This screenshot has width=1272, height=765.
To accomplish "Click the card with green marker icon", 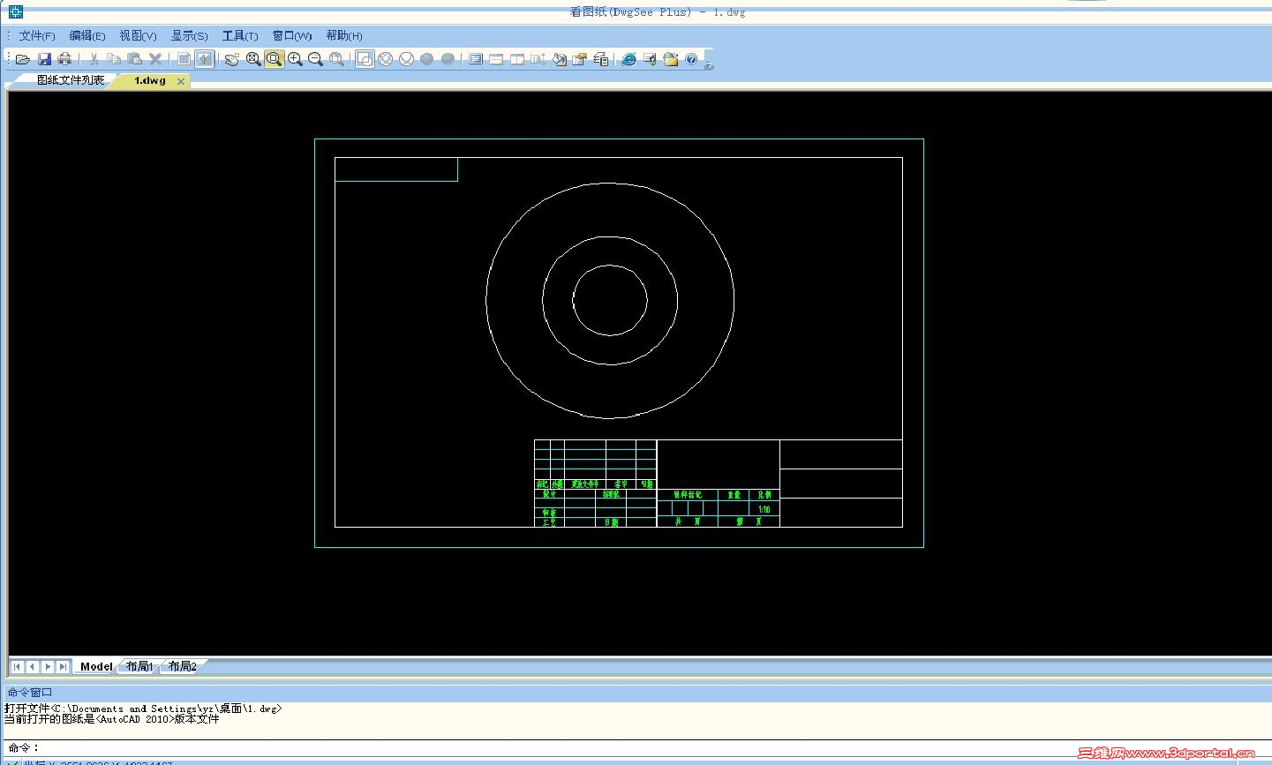I will pos(650,59).
